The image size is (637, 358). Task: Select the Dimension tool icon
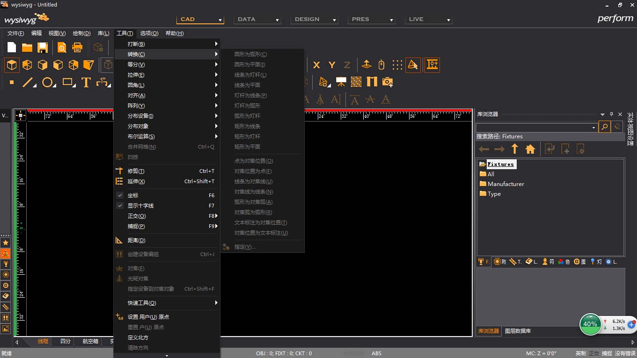pos(103,83)
